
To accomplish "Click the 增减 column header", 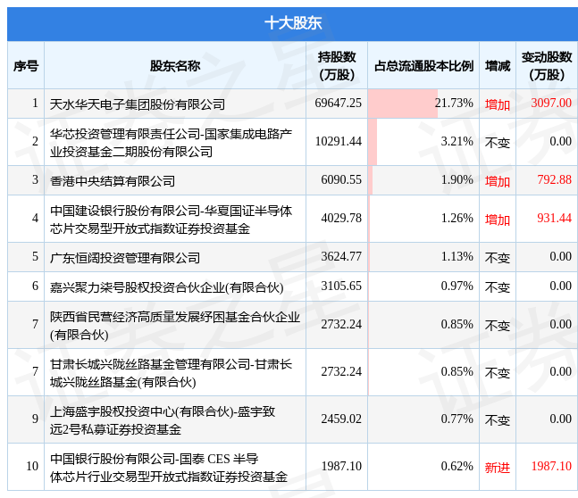I will pos(498,66).
